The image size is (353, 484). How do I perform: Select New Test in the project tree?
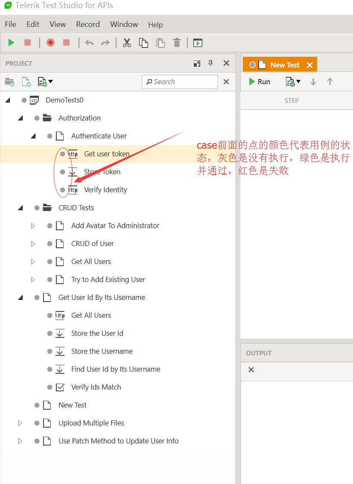tap(73, 405)
